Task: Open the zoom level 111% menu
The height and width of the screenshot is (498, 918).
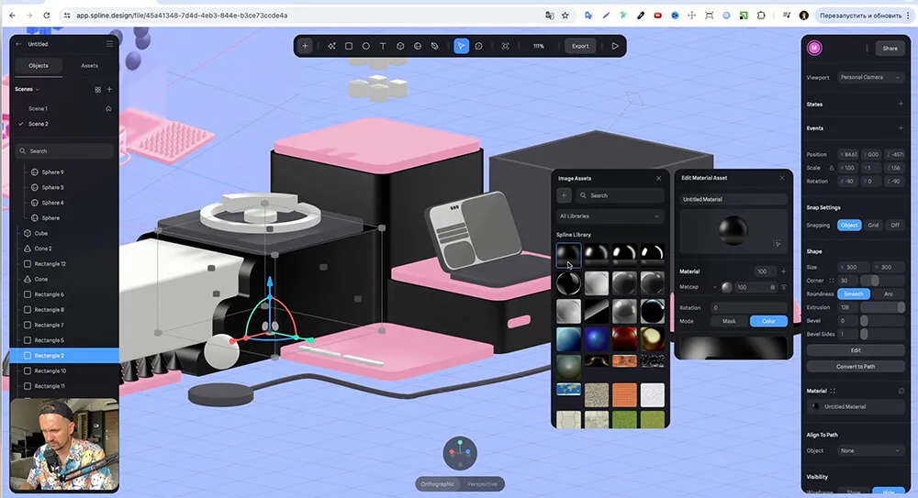Action: pyautogui.click(x=539, y=46)
